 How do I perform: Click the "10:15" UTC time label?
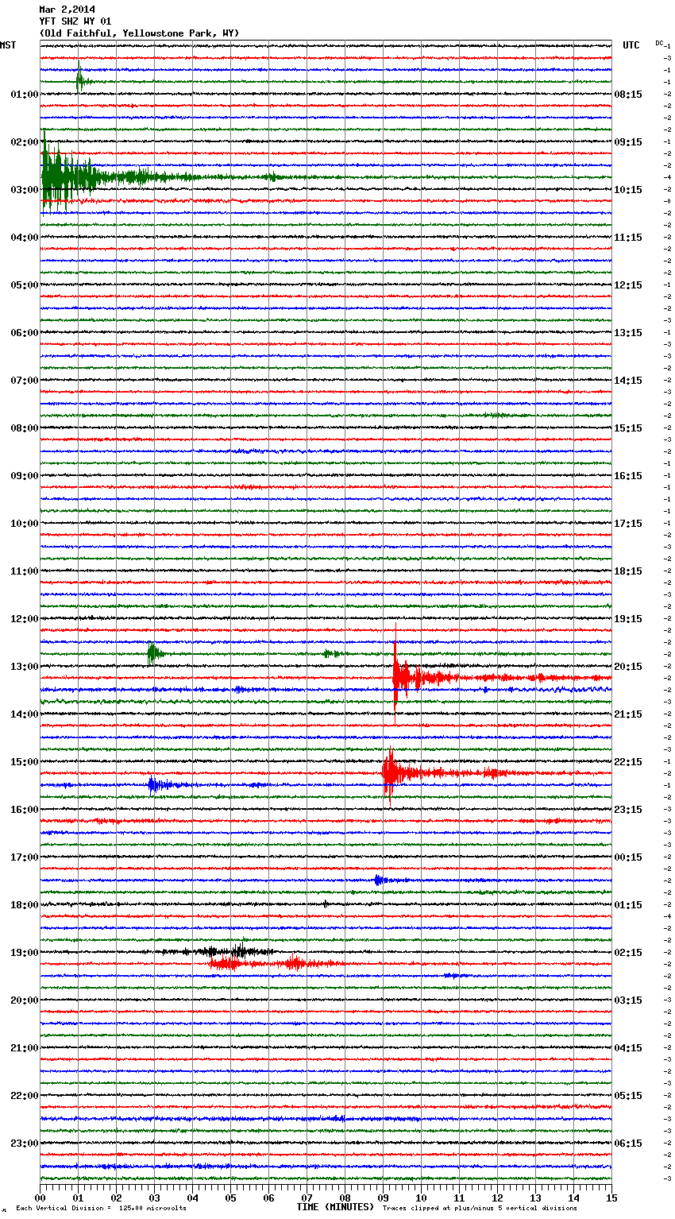[x=628, y=190]
